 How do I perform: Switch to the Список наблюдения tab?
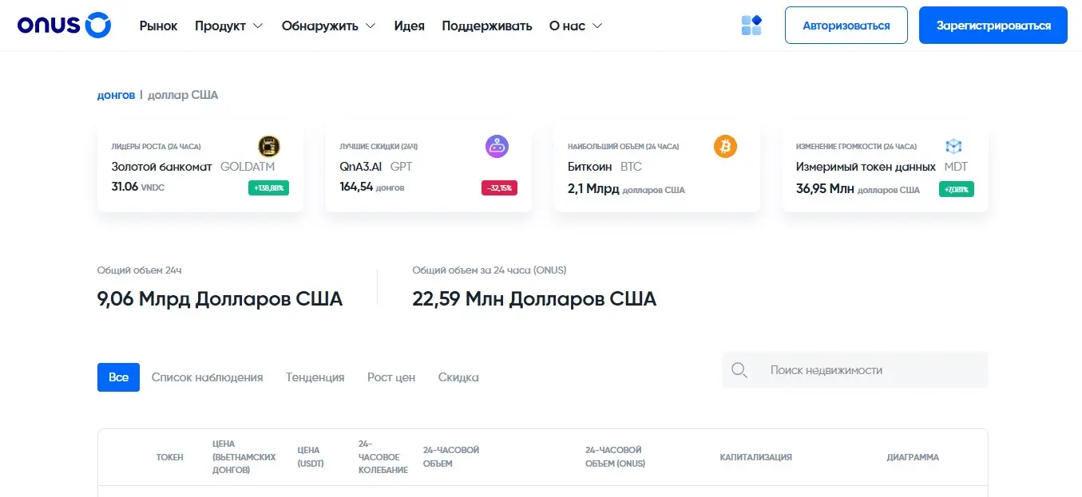tap(207, 377)
